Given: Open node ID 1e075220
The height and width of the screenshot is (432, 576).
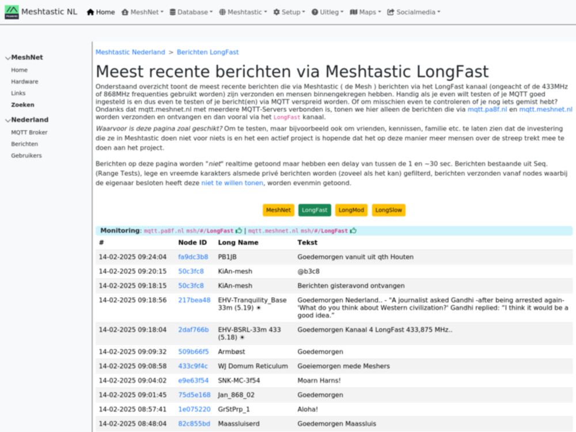Looking at the screenshot, I should (194, 409).
